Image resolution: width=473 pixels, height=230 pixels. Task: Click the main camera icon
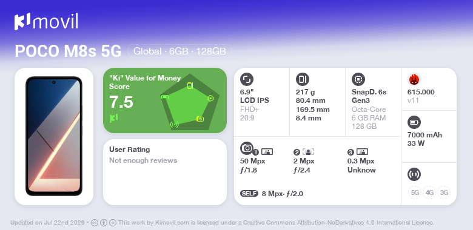coord(247,148)
